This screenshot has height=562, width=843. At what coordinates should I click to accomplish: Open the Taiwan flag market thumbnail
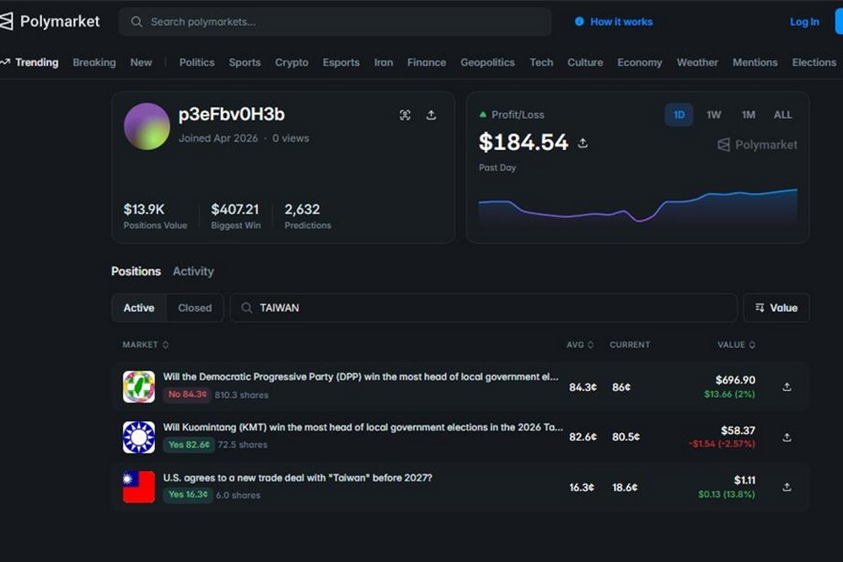click(x=139, y=487)
